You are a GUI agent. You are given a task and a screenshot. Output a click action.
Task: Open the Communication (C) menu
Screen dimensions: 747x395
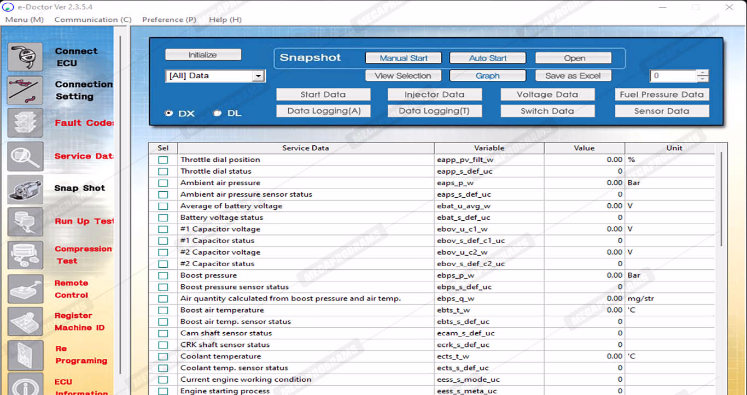(93, 20)
